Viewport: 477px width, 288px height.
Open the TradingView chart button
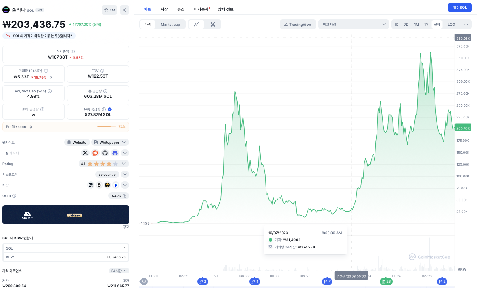298,24
